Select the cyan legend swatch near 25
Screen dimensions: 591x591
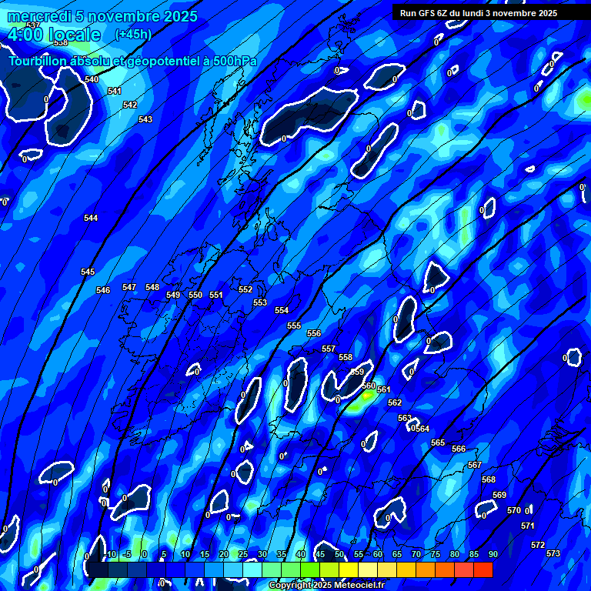(252, 569)
